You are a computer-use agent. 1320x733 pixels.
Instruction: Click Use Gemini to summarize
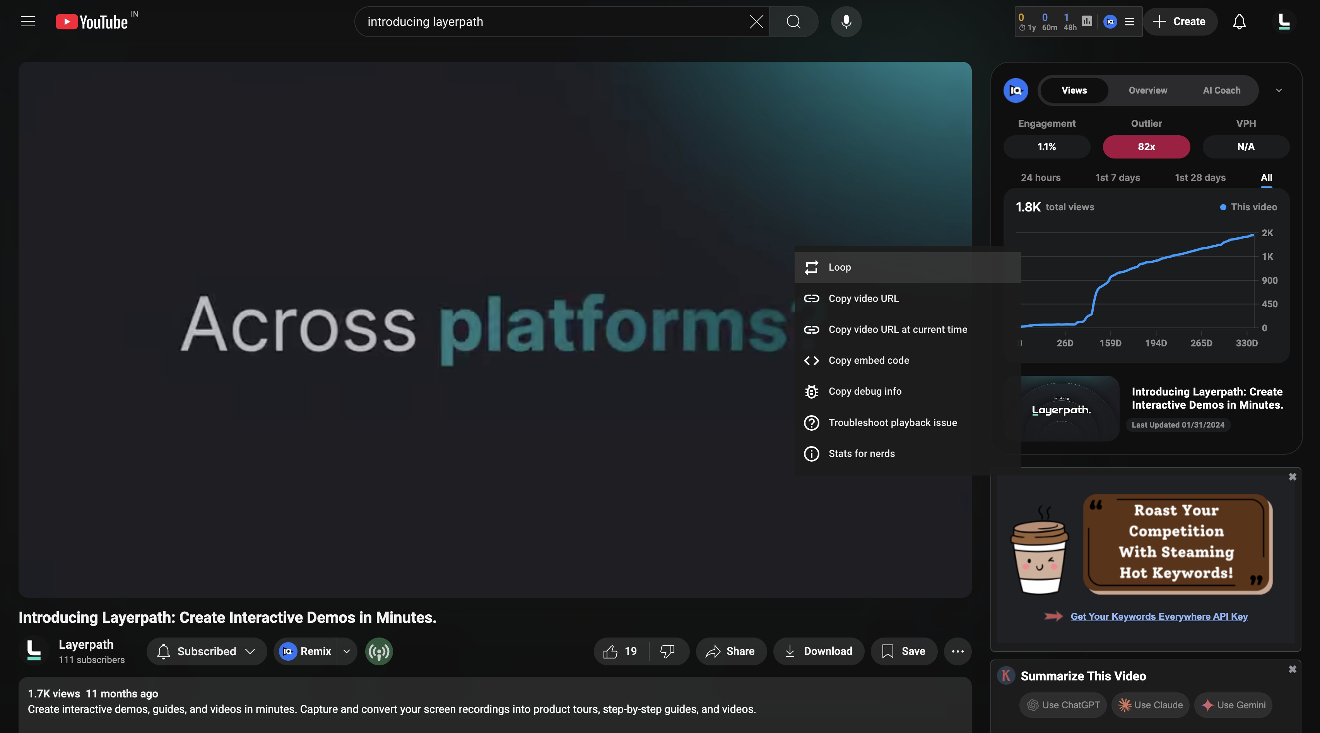coord(1233,705)
